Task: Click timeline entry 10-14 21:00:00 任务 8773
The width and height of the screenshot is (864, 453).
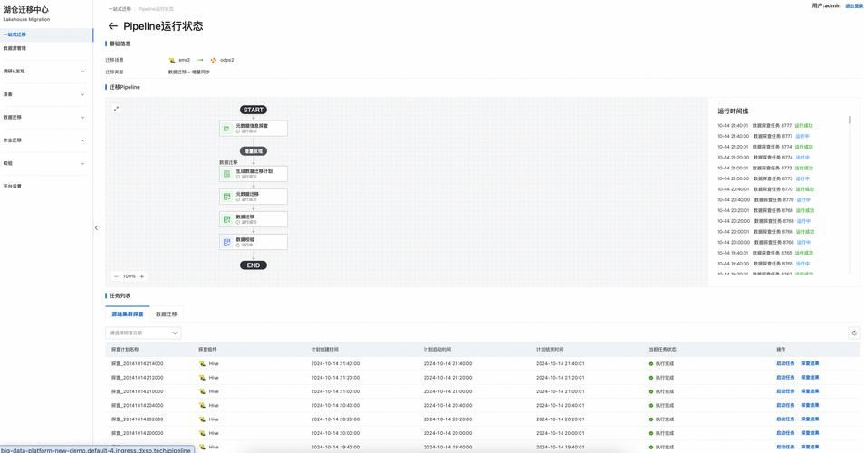Action: [763, 178]
